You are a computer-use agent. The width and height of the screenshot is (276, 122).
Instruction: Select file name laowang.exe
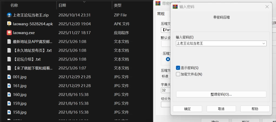coord(24,33)
